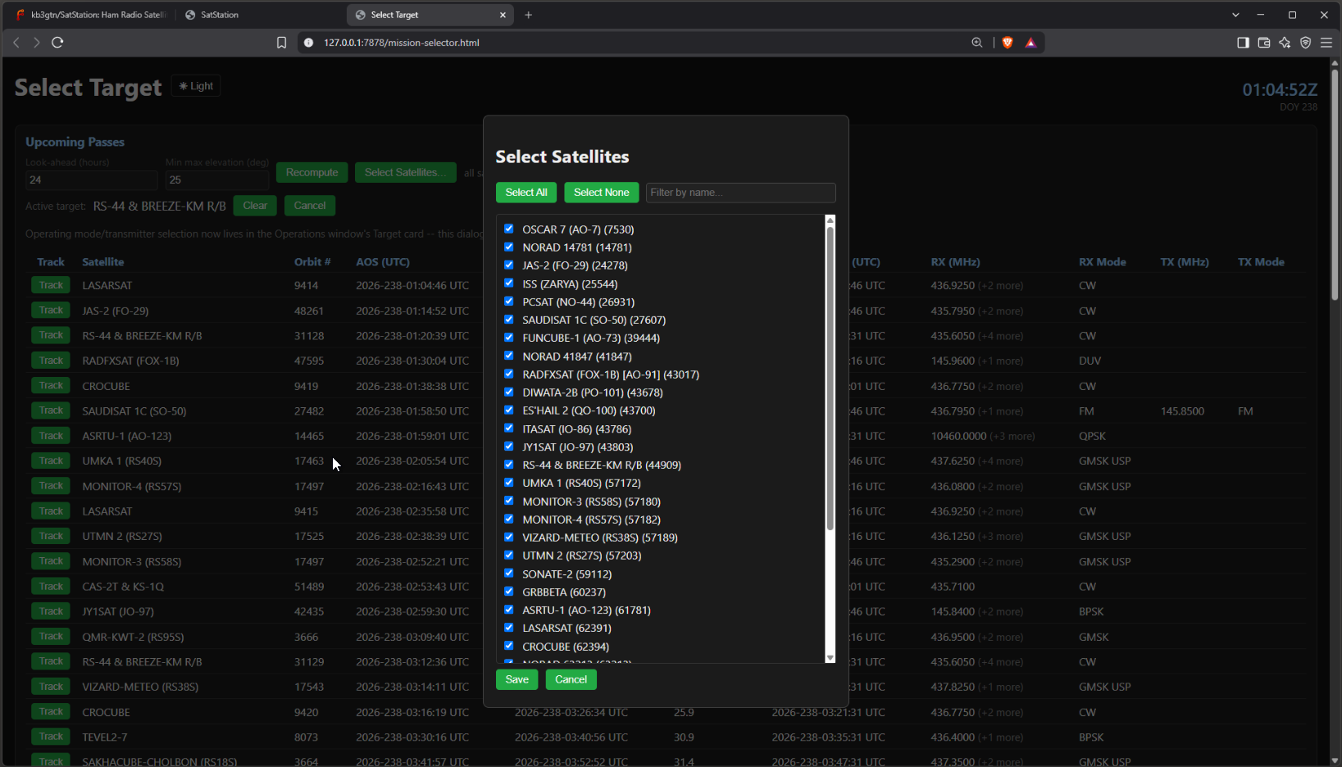Uncheck ISS (ZARYA) checkbox
Viewport: 1342px width, 767px height.
(508, 283)
